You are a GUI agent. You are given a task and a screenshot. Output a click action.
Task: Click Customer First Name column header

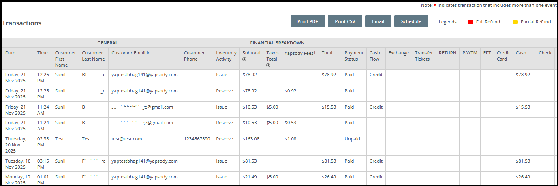pyautogui.click(x=65, y=59)
